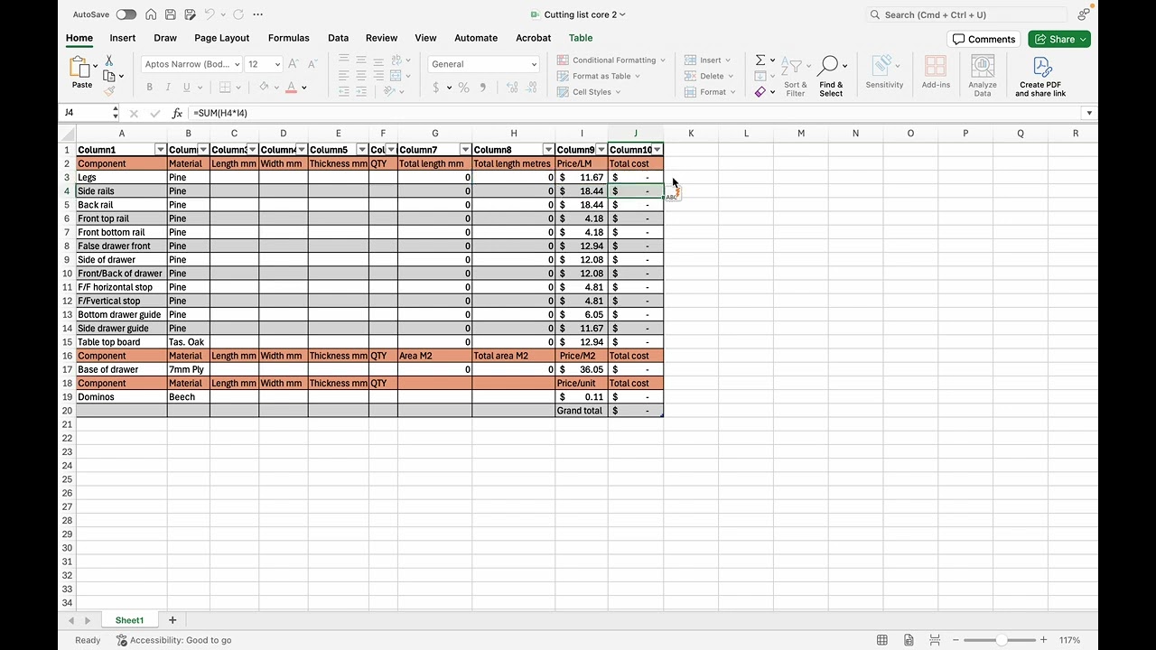Expand Conditional Formatting menu
Viewport: 1156px width, 650px height.
tap(611, 60)
